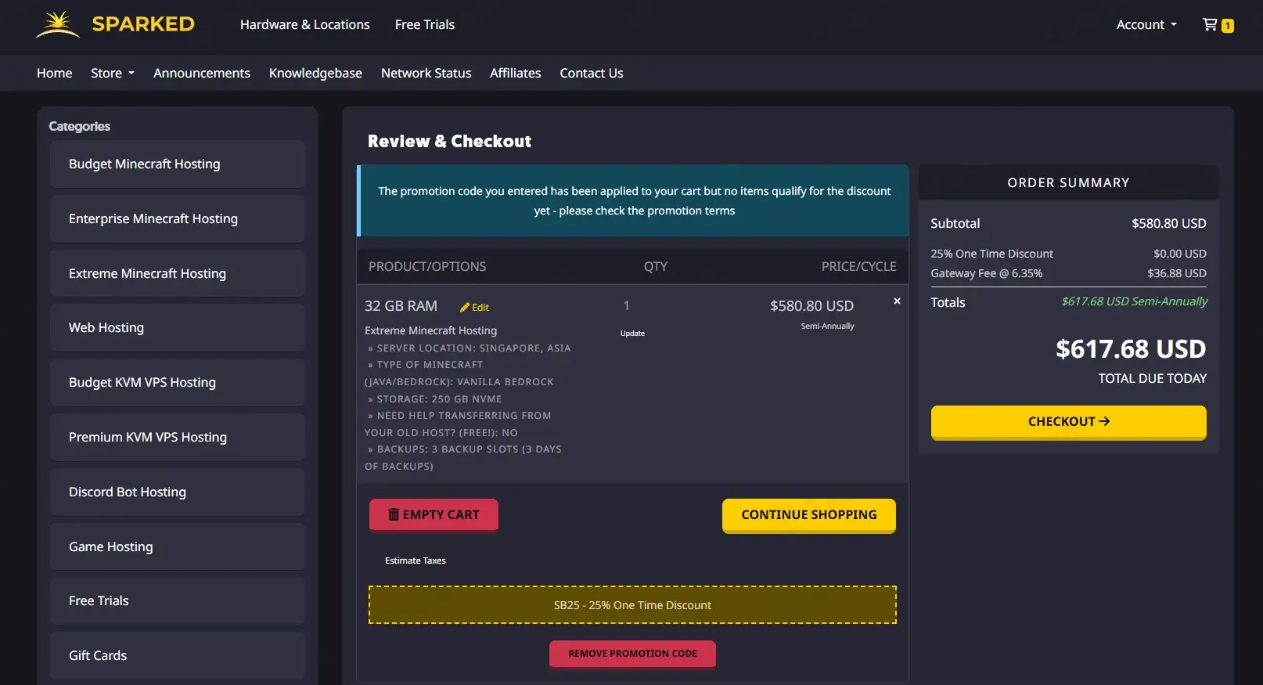This screenshot has width=1263, height=685.
Task: Open Network Status menu item
Action: point(426,73)
